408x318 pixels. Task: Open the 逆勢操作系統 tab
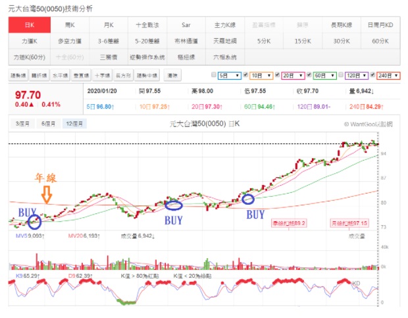coord(147,57)
